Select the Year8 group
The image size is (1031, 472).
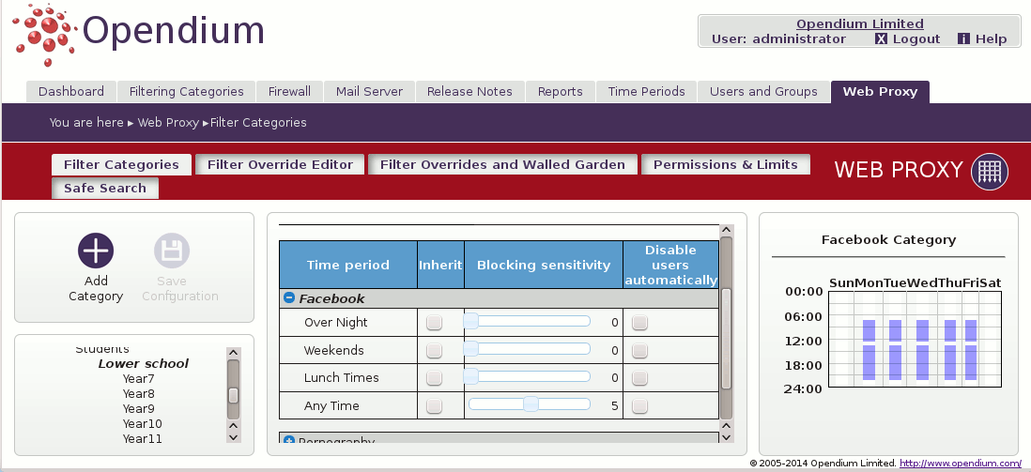(138, 394)
